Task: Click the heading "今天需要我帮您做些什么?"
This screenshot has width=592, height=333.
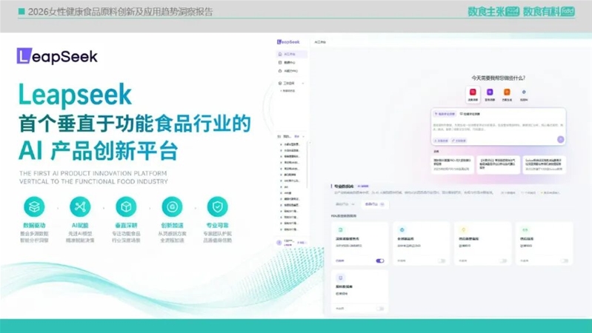Action: (498, 78)
